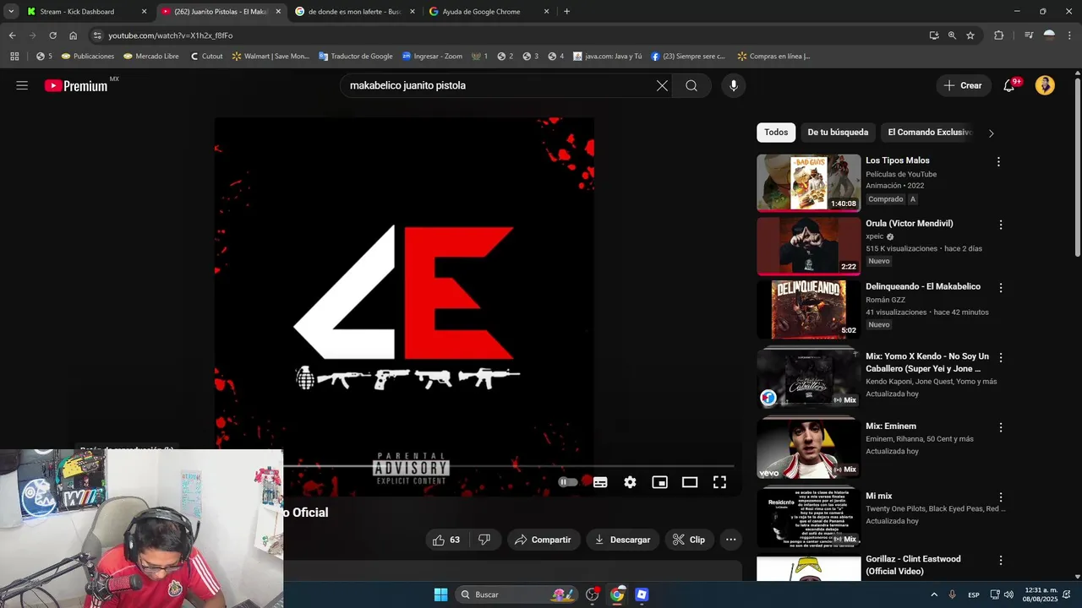Seek on the video progress bar
The height and width of the screenshot is (608, 1082).
[507, 466]
